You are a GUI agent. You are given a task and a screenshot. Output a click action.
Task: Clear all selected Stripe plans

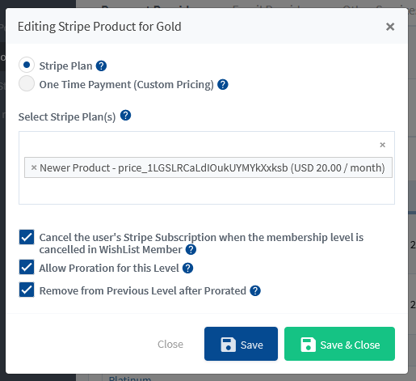(382, 145)
